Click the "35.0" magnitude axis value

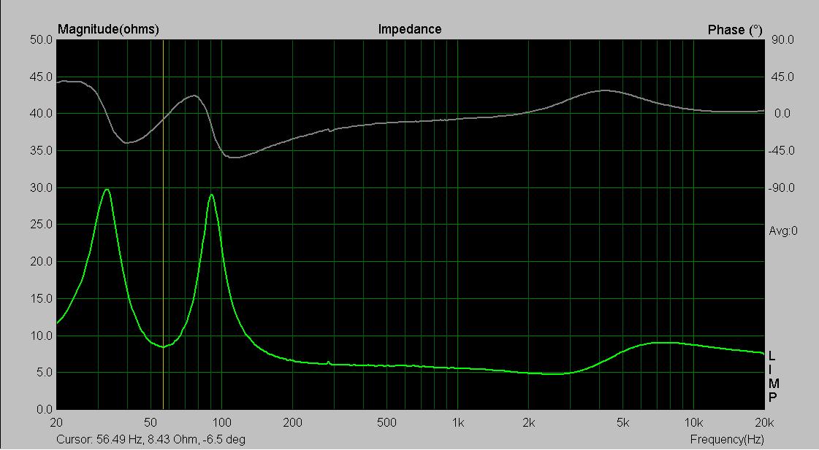coord(41,151)
